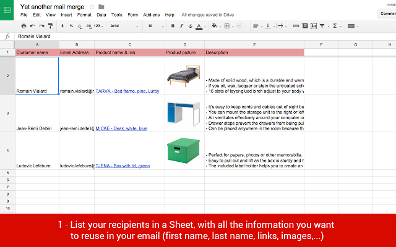This screenshot has height=247, width=396.
Task: Open the Edit menu
Action: pos(37,15)
